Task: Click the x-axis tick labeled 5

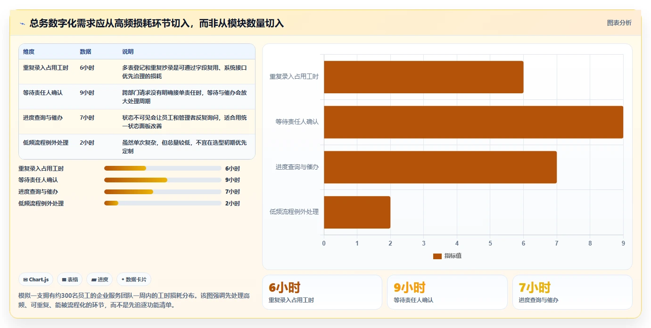Action: 490,243
